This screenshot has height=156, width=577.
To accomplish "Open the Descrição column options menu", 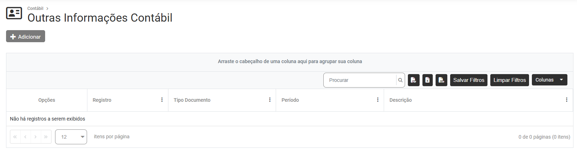I will 567,100.
